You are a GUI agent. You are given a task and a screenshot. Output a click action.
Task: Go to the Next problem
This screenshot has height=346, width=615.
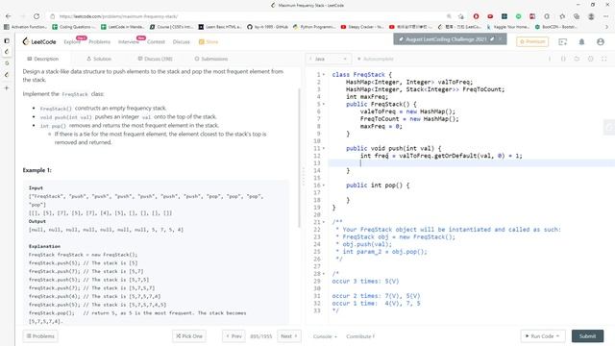(x=289, y=336)
